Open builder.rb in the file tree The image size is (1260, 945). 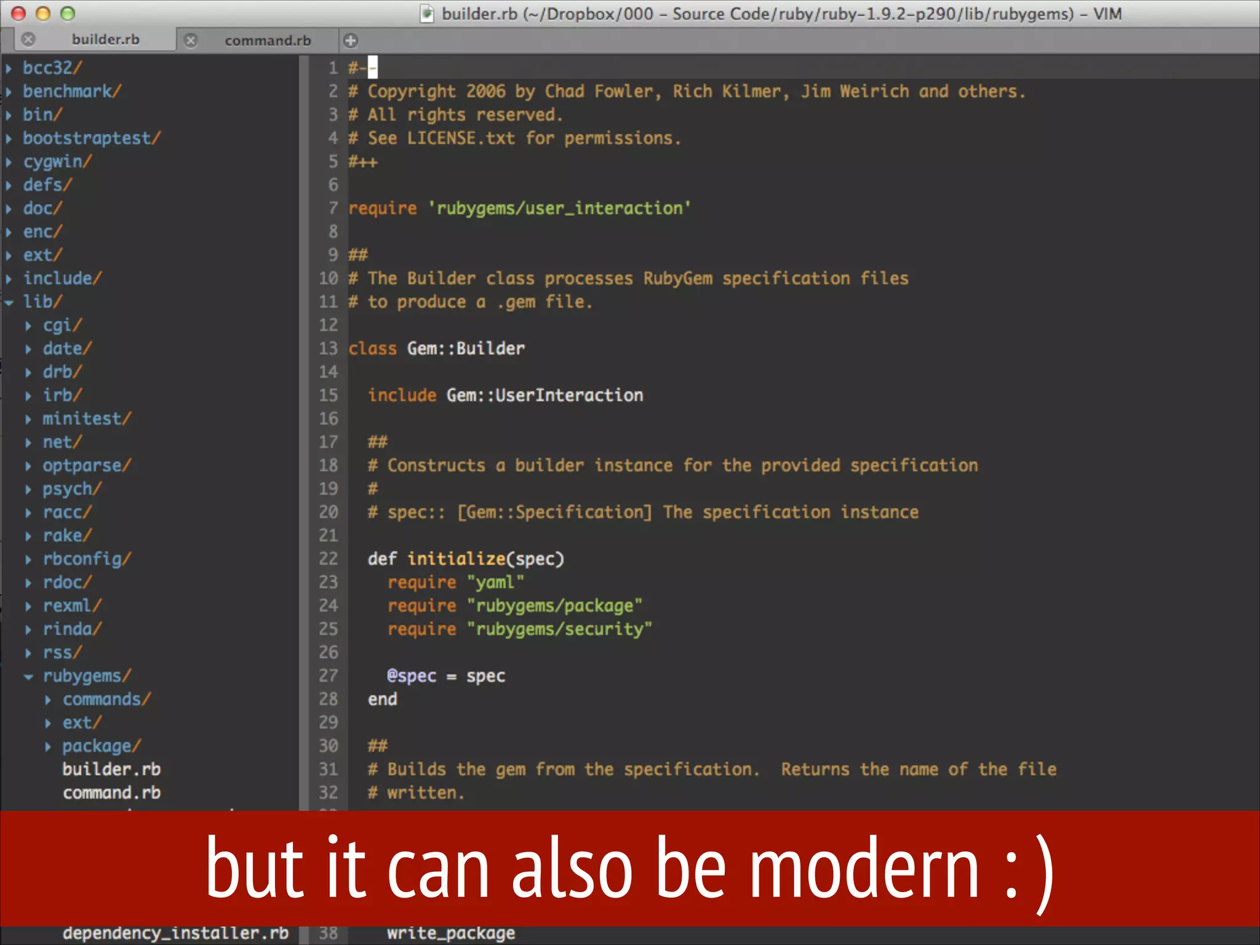click(x=111, y=769)
